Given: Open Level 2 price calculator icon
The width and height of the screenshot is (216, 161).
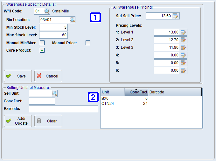Looking at the screenshot, I should click(x=183, y=40).
